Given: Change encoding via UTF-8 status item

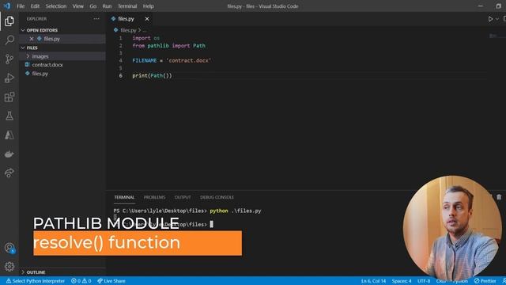Looking at the screenshot, I should click(424, 281).
